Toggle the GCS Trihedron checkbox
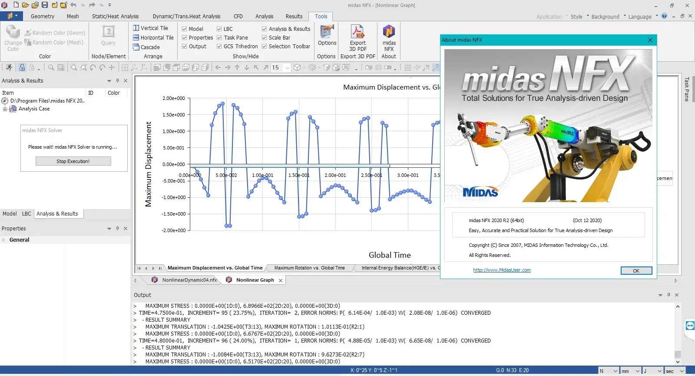695x376 pixels. click(x=219, y=47)
